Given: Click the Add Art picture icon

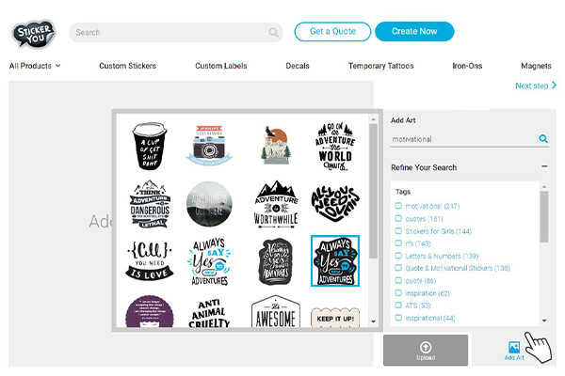Looking at the screenshot, I should (514, 348).
